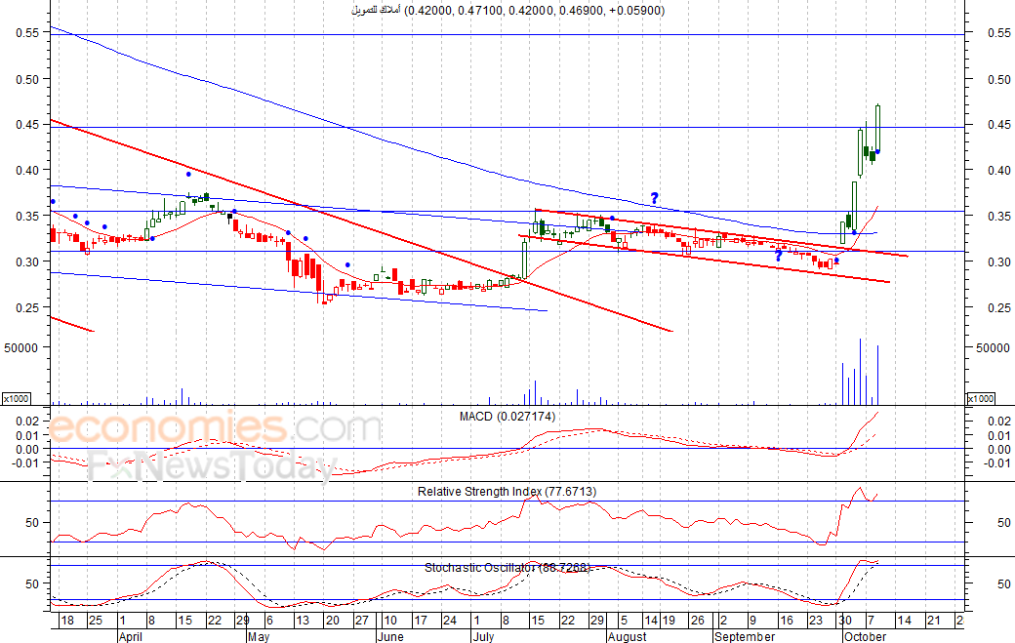This screenshot has width=1015, height=643.
Task: Click the 30 date label in September
Action: click(845, 621)
